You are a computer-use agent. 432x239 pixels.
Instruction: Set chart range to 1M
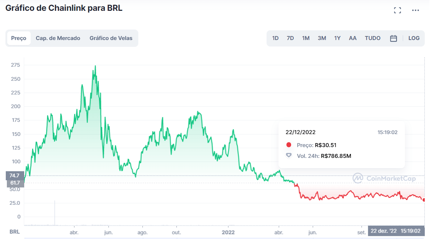coord(306,38)
